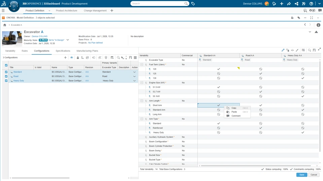323x181 pixels.
Task: Click the matrix horizontal scrollbar
Action: [256, 166]
